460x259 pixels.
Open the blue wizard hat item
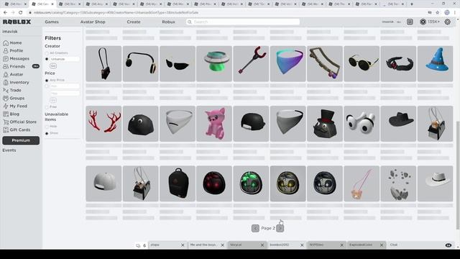point(435,64)
